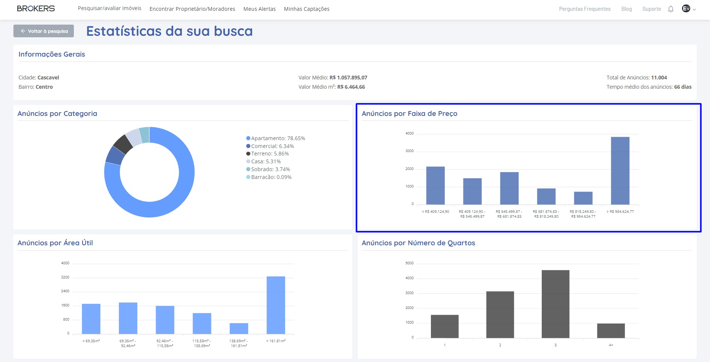Click the < 69,35m² area bar

(91, 319)
